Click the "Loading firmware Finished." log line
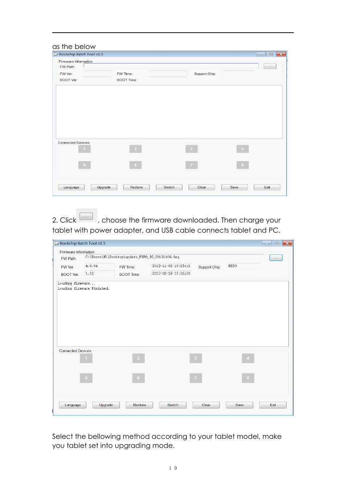The width and height of the screenshot is (346, 490). click(83, 289)
